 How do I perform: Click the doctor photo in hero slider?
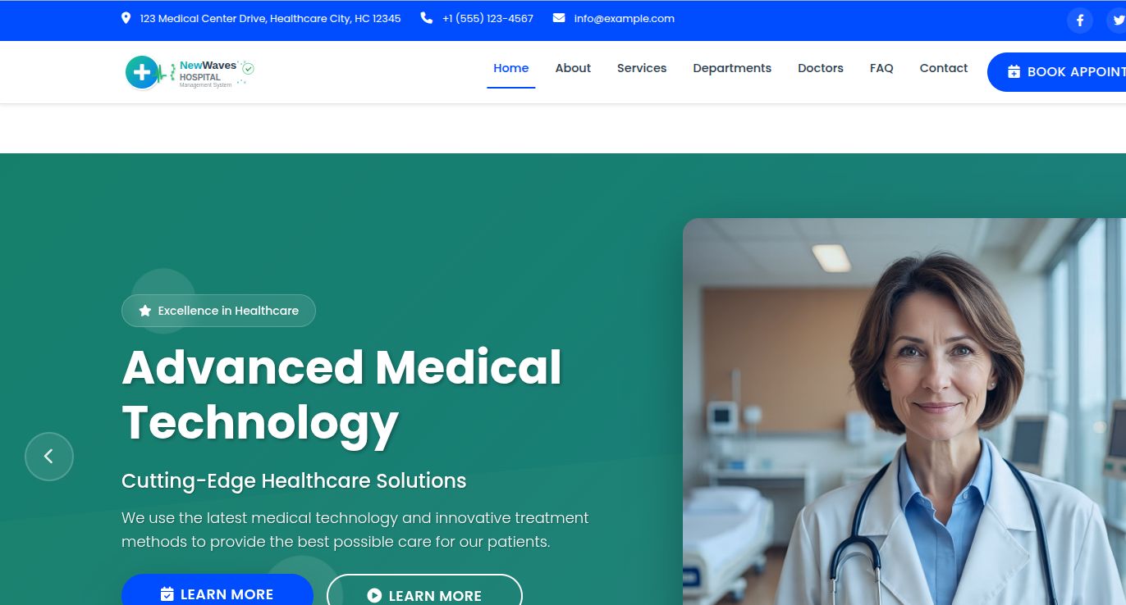point(904,412)
